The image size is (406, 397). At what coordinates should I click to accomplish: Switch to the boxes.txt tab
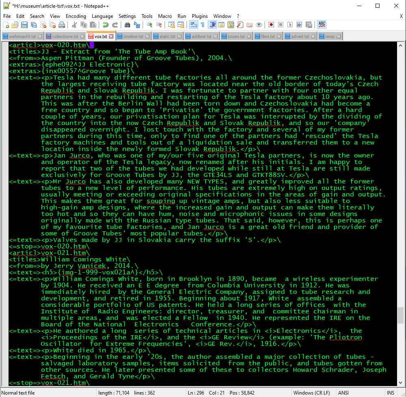236,37
